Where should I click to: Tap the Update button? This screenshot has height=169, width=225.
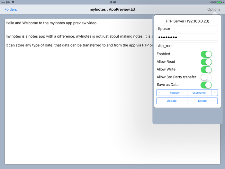(172, 101)
